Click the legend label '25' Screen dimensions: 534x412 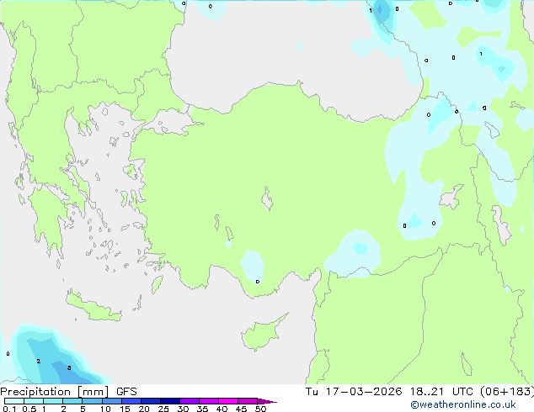[163, 409]
